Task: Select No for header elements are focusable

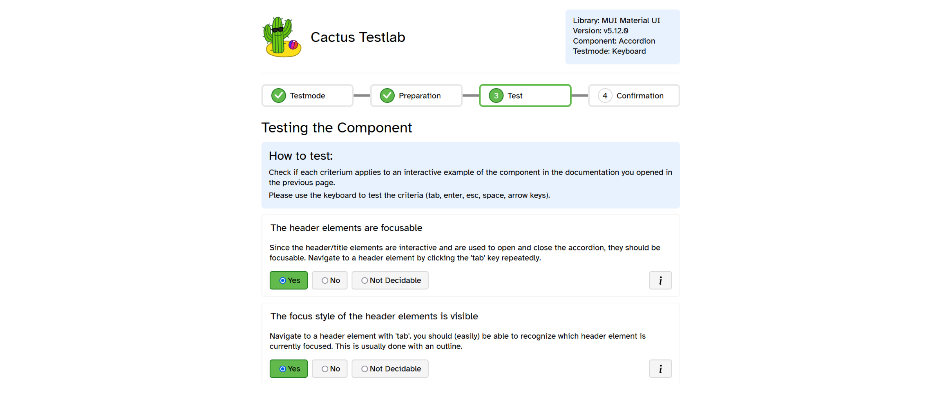Action: (x=330, y=280)
